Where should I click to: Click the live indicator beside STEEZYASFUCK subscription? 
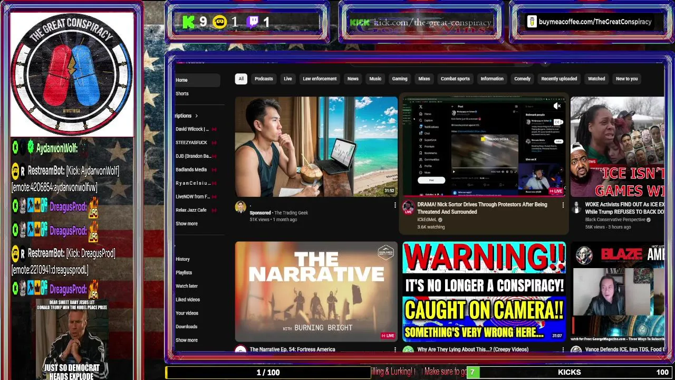click(214, 142)
